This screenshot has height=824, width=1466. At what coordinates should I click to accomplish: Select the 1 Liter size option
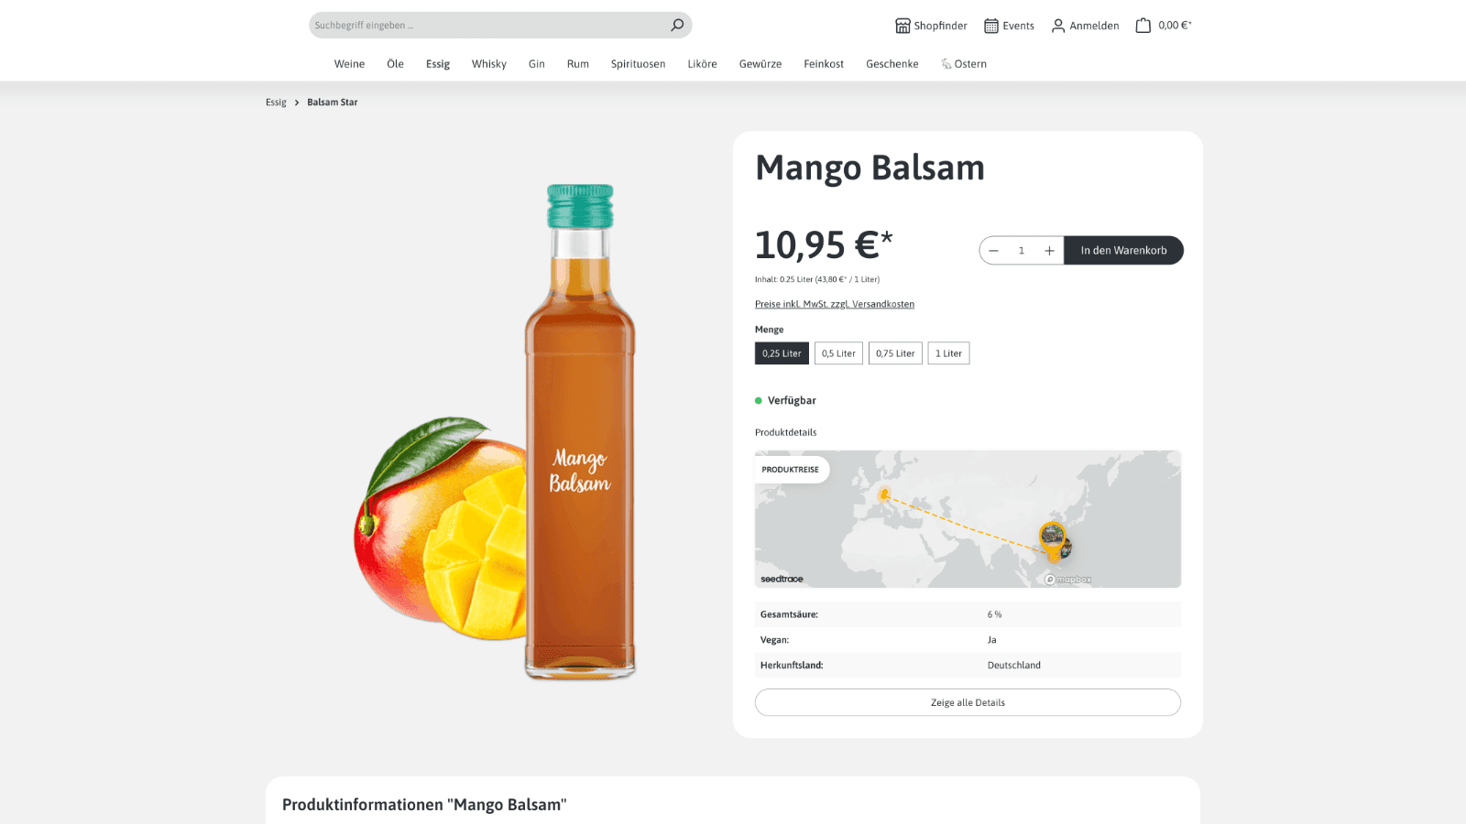pos(948,352)
